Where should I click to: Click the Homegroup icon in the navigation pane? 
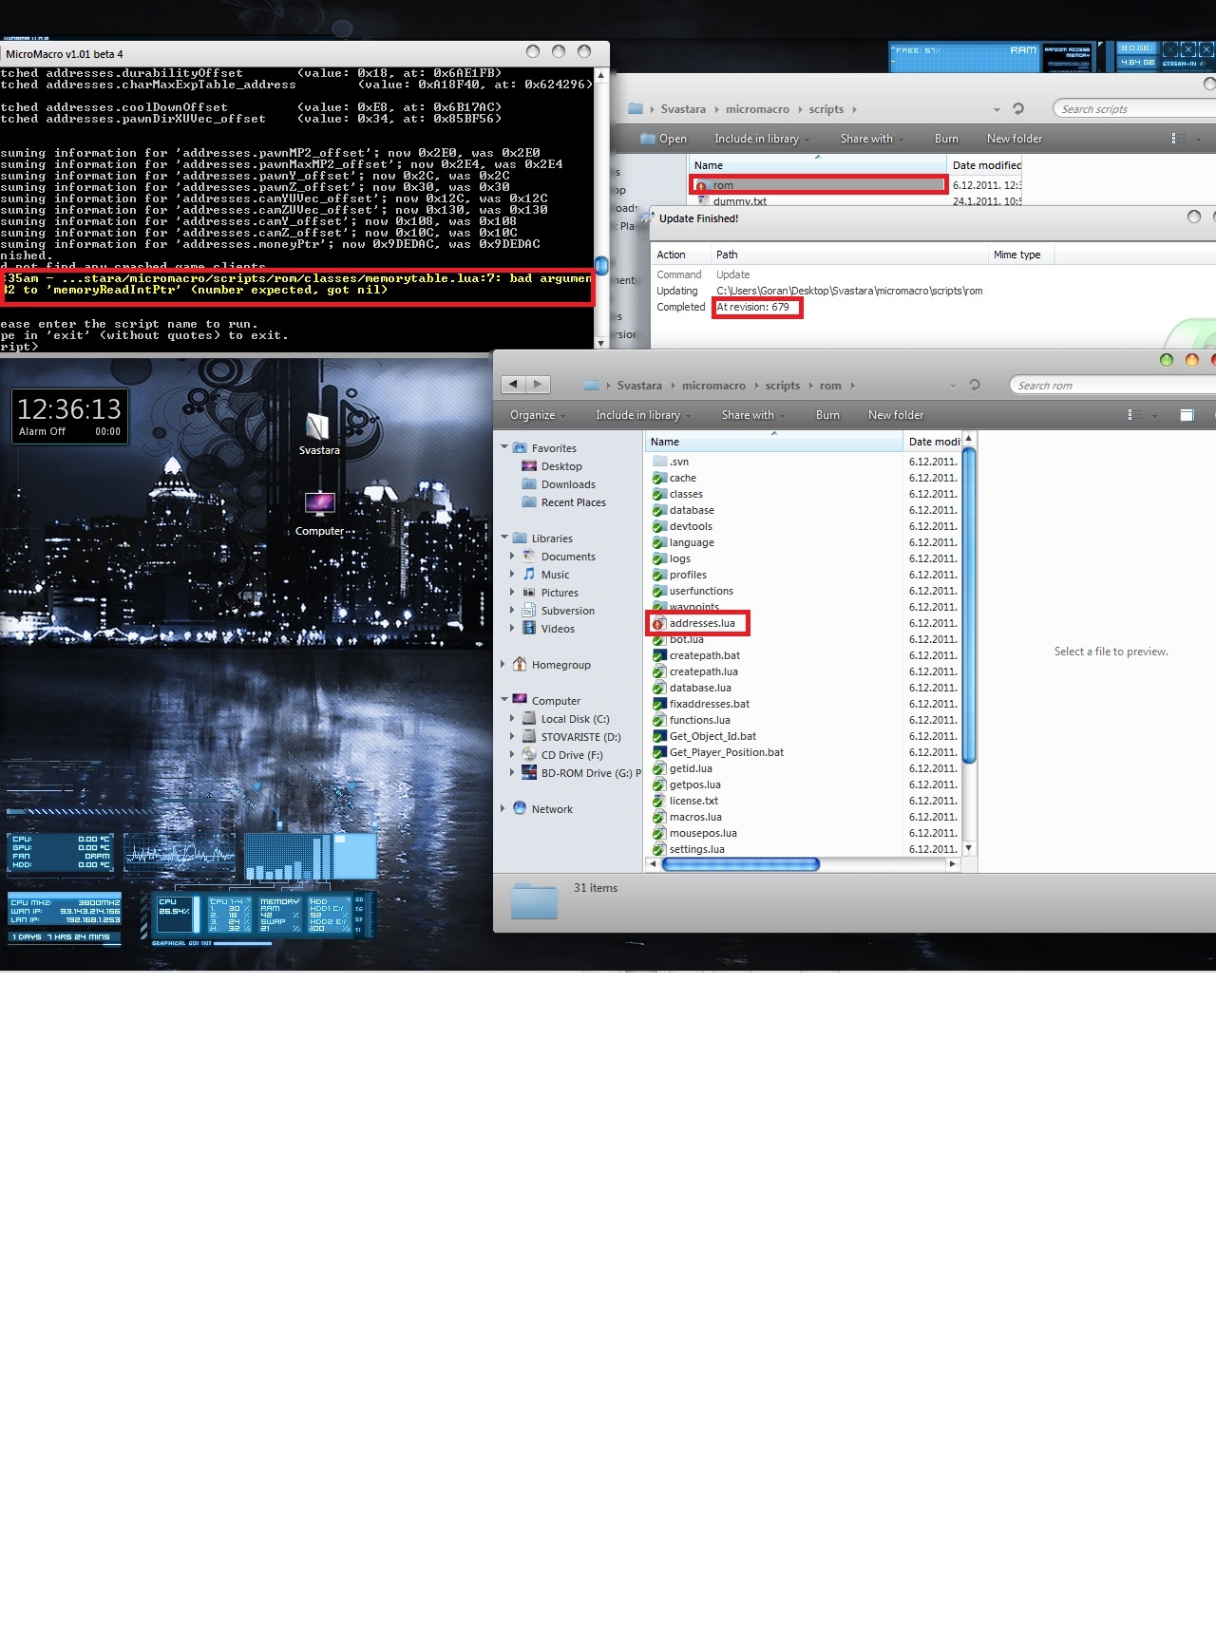[520, 665]
